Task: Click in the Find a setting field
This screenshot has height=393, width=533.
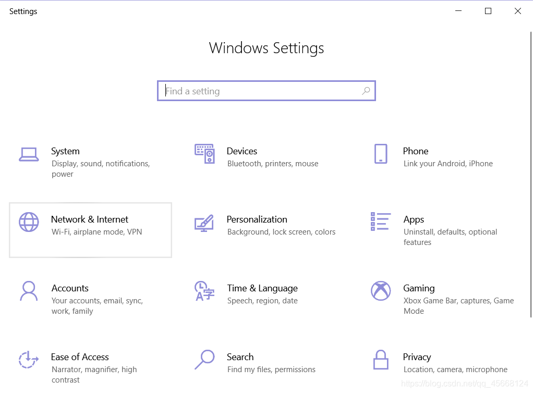Action: click(266, 91)
